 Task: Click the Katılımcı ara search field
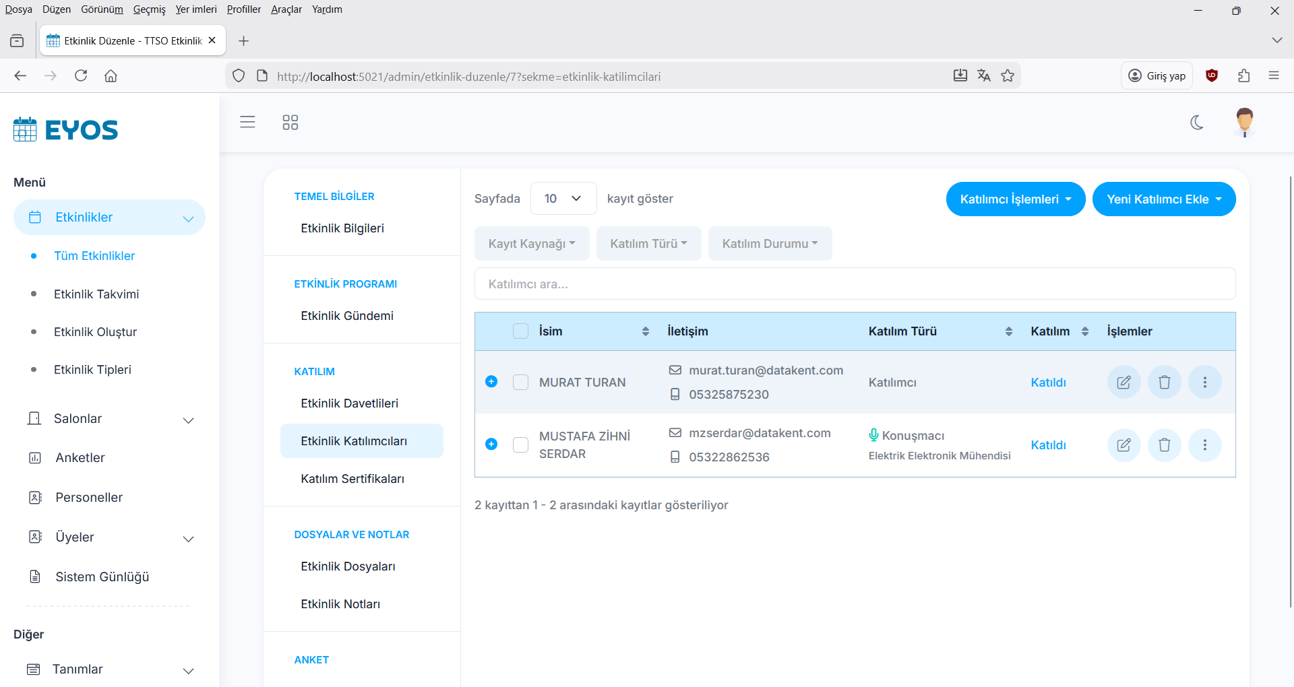pyautogui.click(x=854, y=284)
